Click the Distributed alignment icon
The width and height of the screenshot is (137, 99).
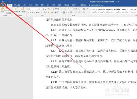pos(71,12)
